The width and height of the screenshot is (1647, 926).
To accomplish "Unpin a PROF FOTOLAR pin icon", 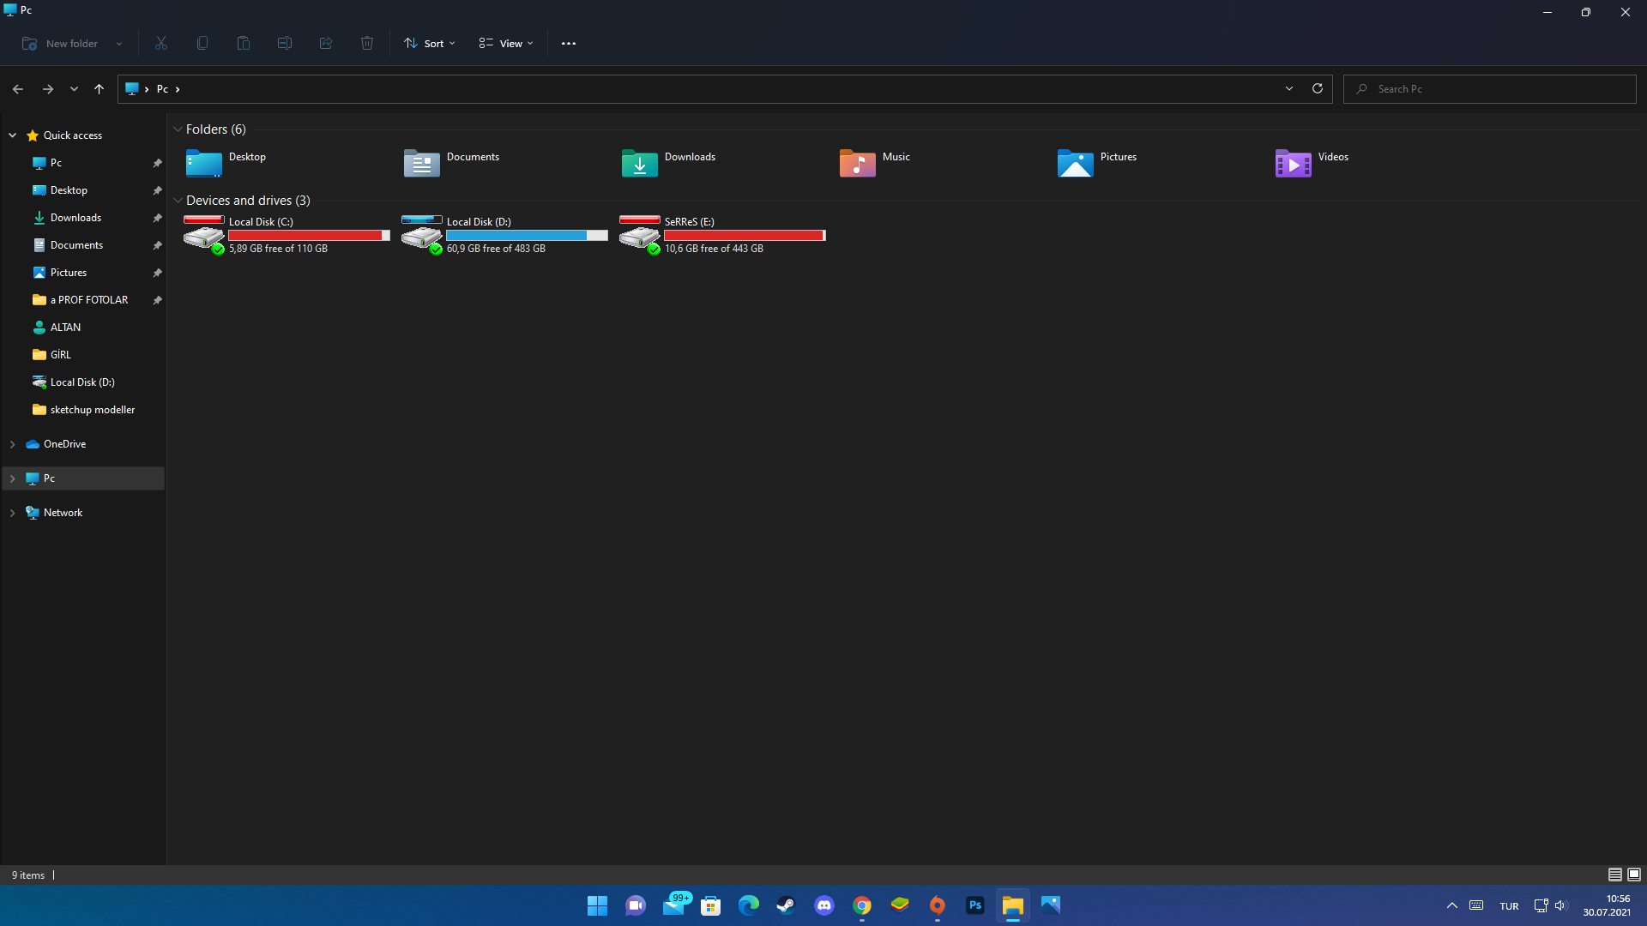I will point(157,300).
